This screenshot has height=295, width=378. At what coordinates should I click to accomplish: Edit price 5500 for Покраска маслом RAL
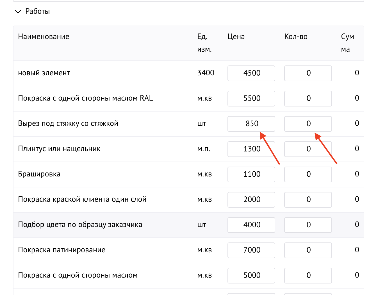pyautogui.click(x=251, y=98)
